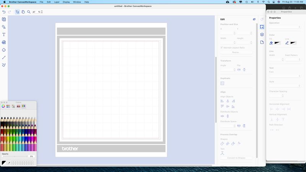Click the eyedropper in Colors window
The width and height of the screenshot is (306, 172).
pyautogui.click(x=9, y=163)
